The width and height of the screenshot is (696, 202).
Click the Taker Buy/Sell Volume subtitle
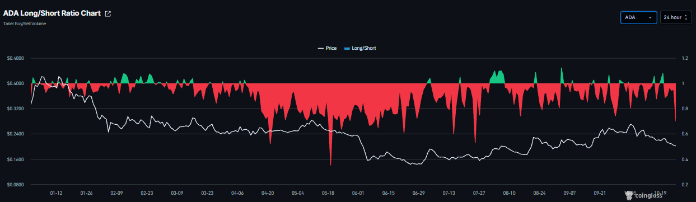pyautogui.click(x=25, y=24)
